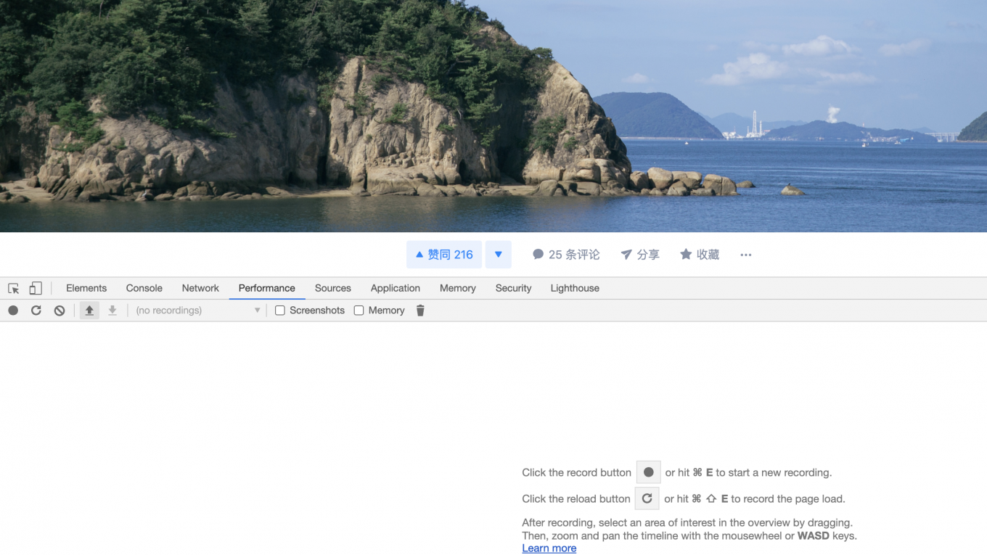This screenshot has width=987, height=555.
Task: Switch to the Network tab
Action: 200,288
